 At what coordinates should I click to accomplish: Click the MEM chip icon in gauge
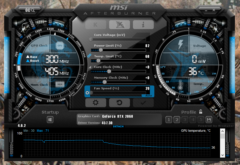60,84
